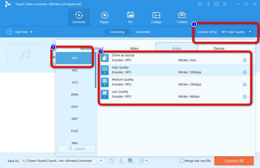Viewport: 260px width, 168px height.
Task: Switch to the Video tab
Action: (x=134, y=48)
